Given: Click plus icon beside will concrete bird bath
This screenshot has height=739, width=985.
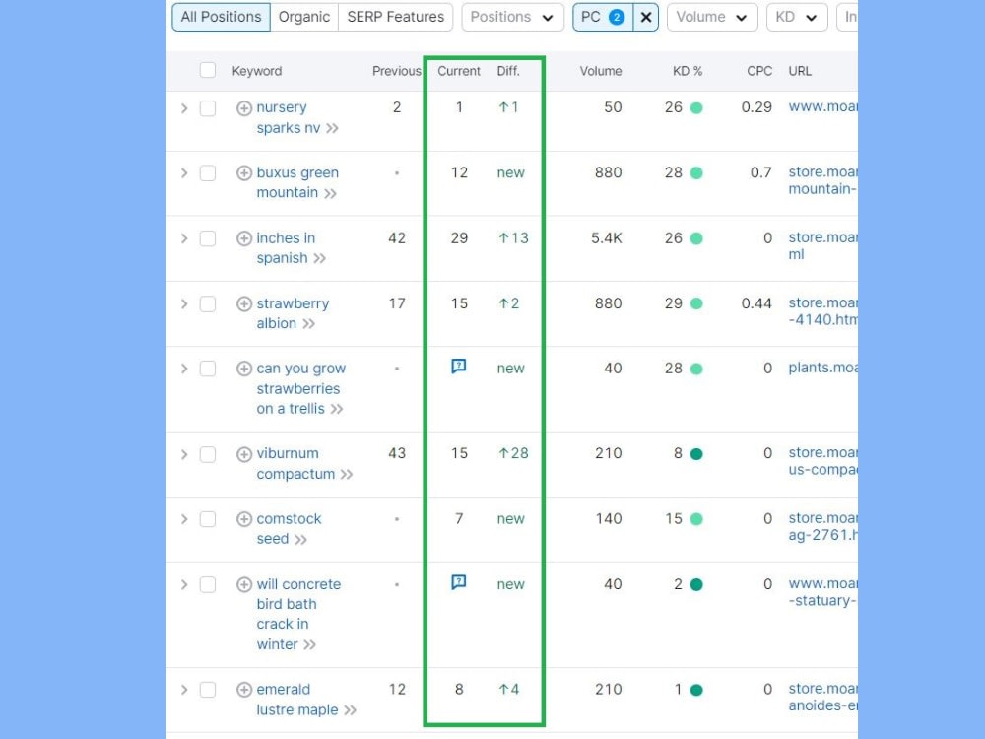Looking at the screenshot, I should pos(244,585).
